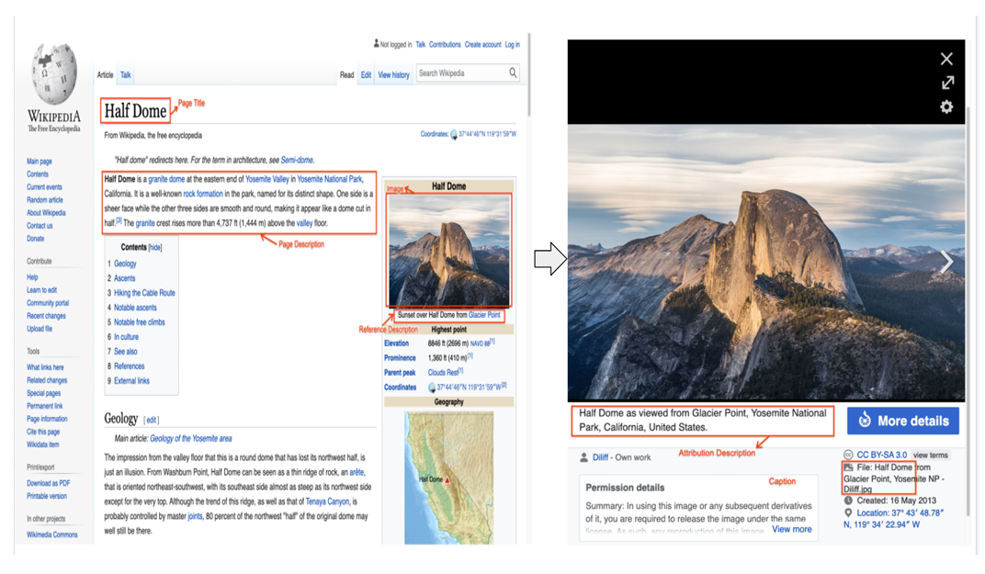985x574 pixels.
Task: Open the View history tab
Action: (393, 74)
